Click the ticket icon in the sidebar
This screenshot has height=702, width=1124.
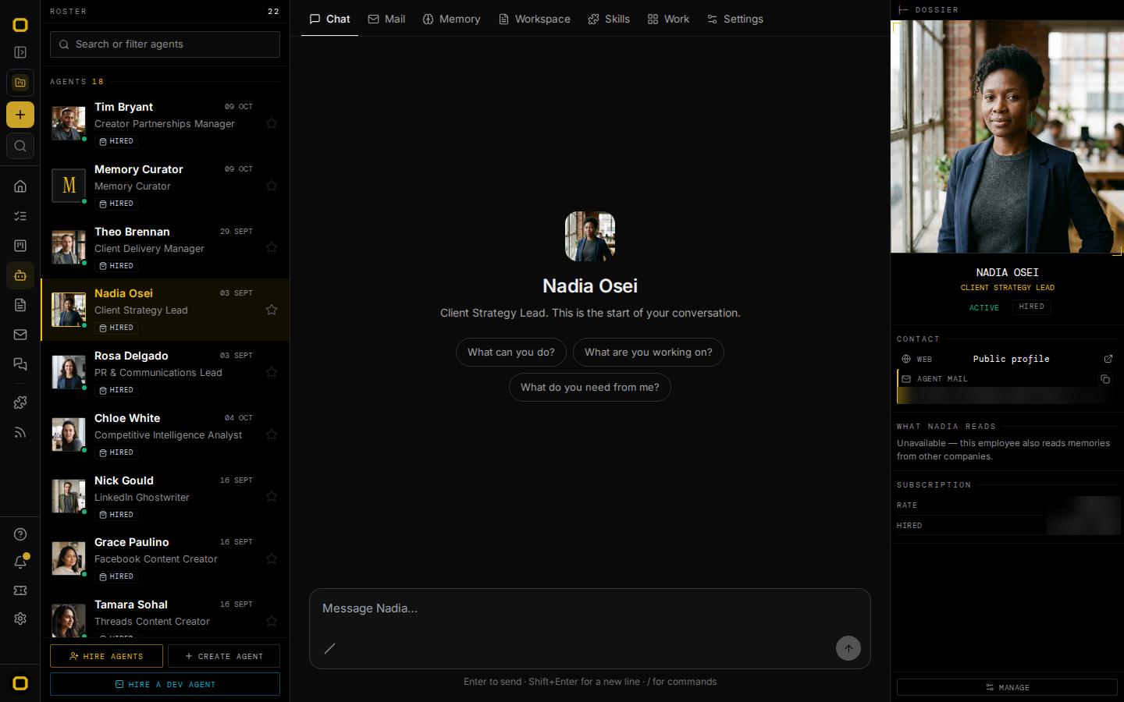coord(20,590)
